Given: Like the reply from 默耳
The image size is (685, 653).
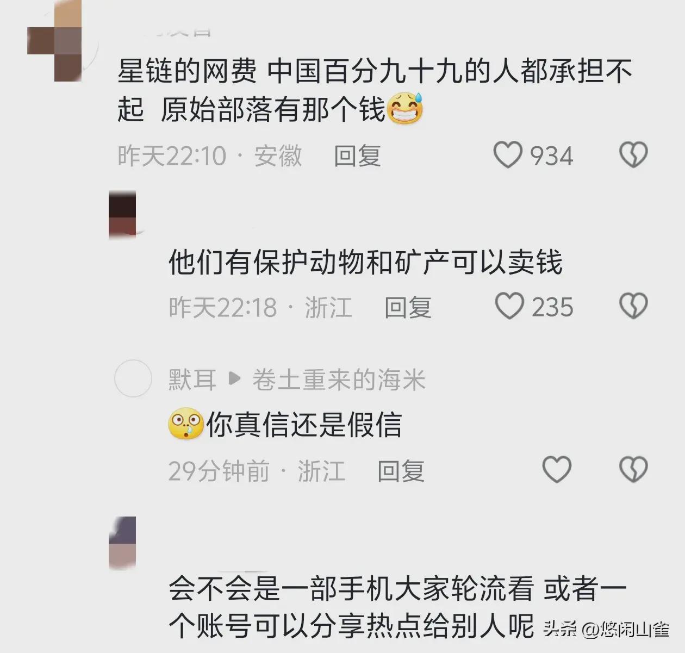Looking at the screenshot, I should click(x=557, y=470).
